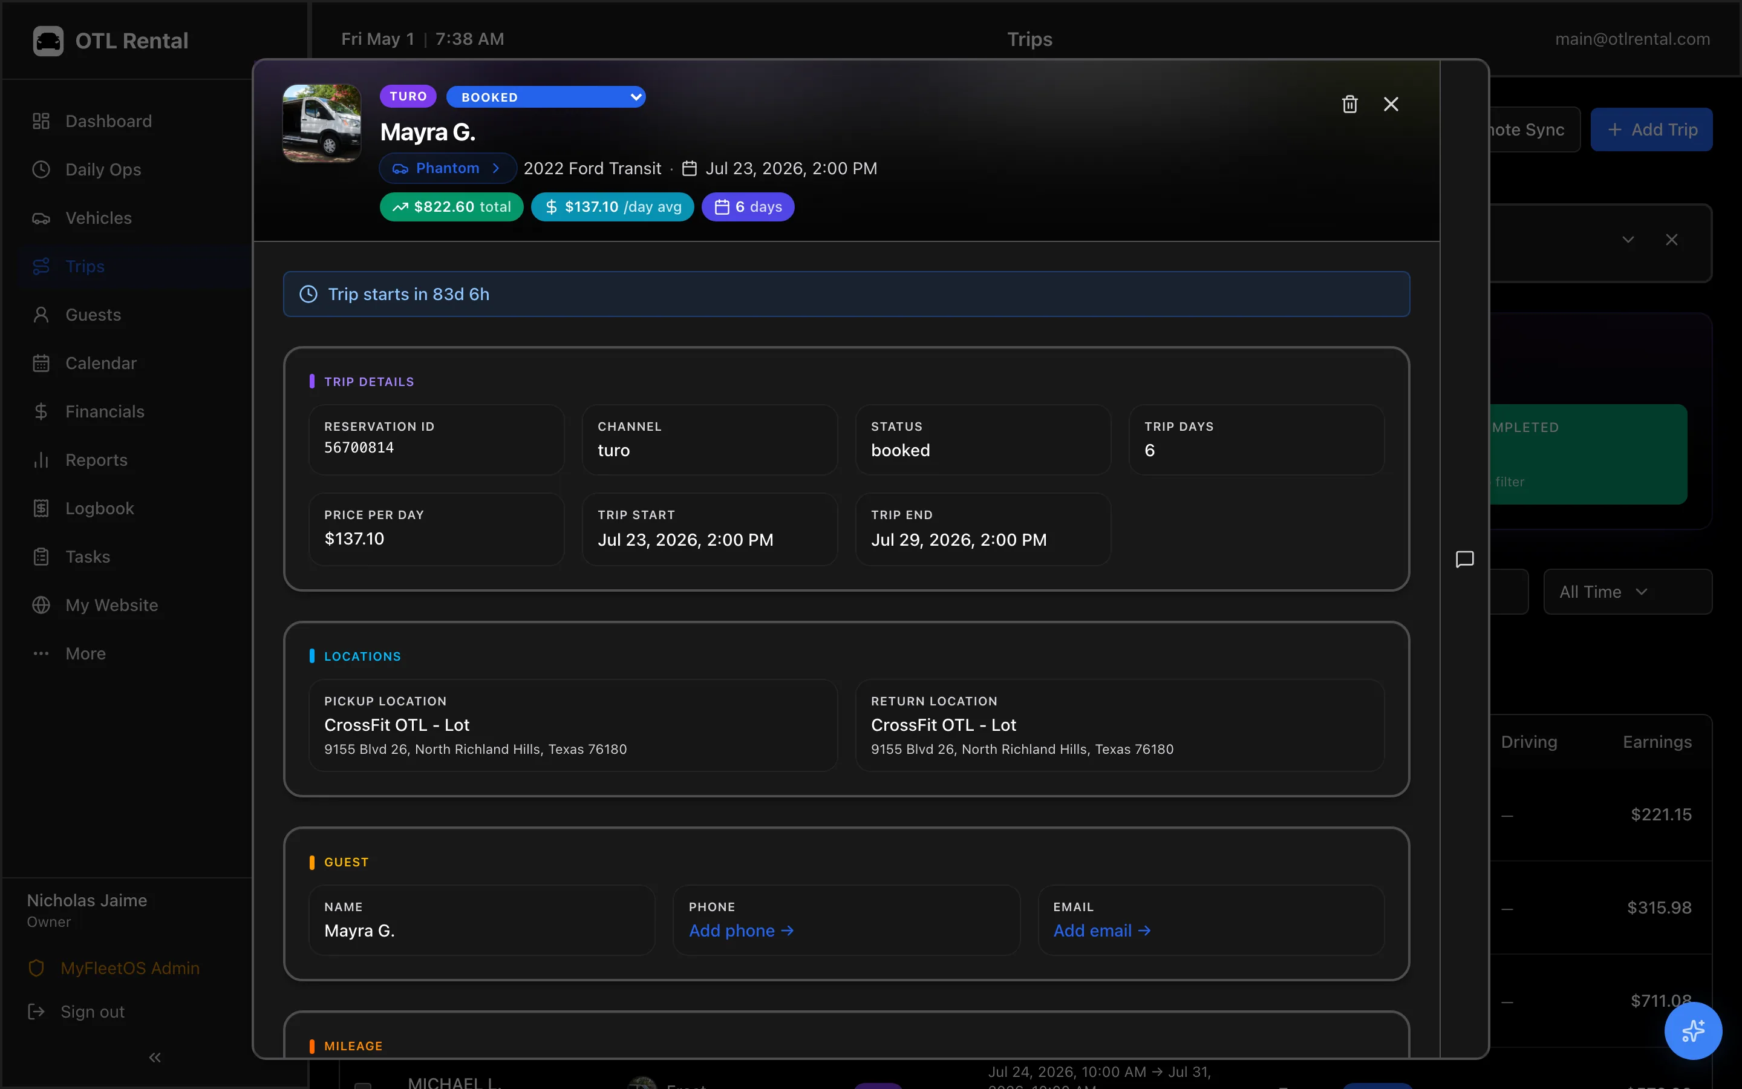Open Tasks in the sidebar
The image size is (1742, 1089).
click(x=88, y=557)
